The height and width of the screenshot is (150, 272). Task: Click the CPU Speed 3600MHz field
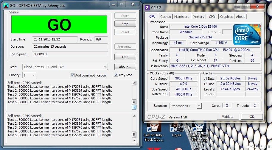click(70, 54)
